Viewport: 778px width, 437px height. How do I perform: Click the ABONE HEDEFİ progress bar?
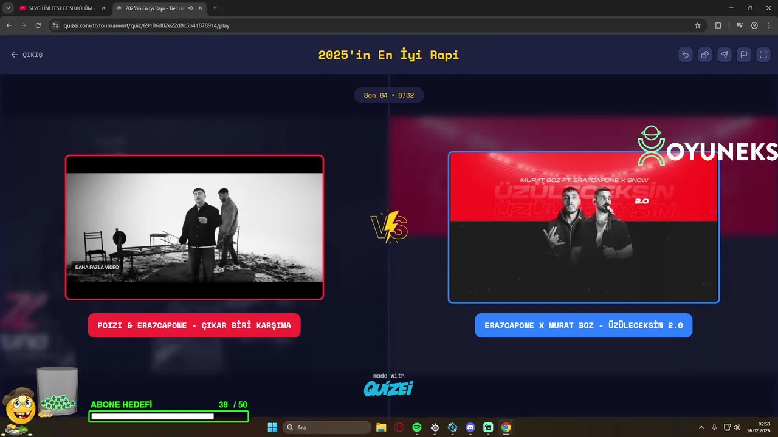point(169,416)
